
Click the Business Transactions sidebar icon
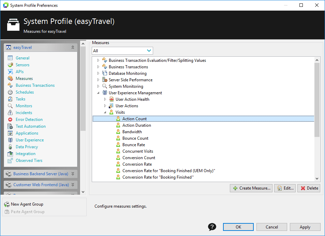[10, 85]
